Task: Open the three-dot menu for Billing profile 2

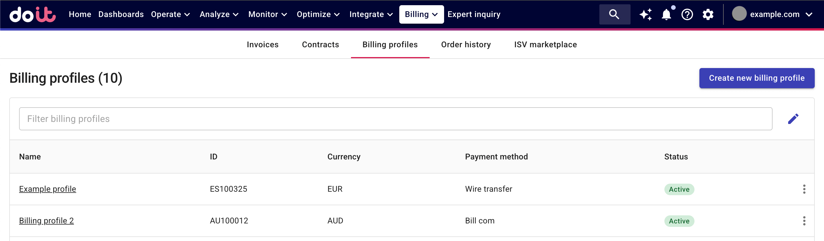Action: (805, 220)
